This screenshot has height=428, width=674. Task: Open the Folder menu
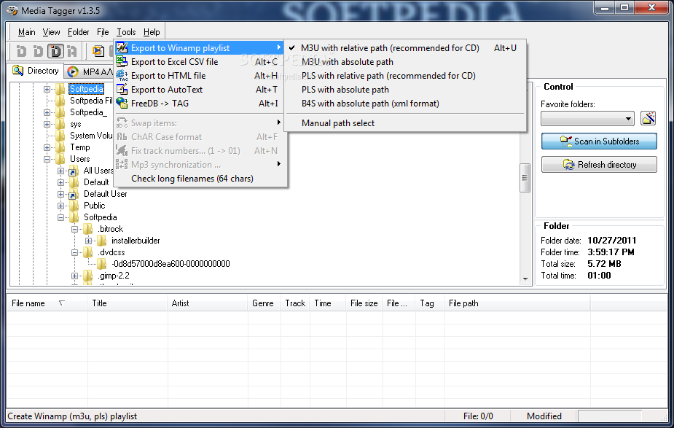pos(78,32)
